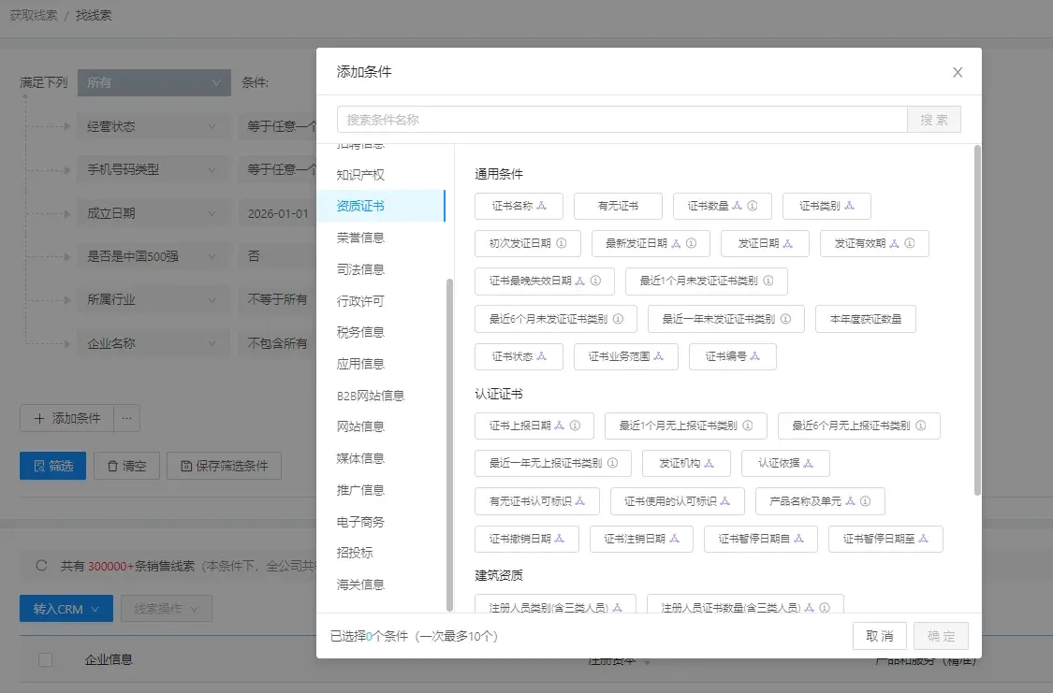
Task: Click info icon on 发证有效期 tag
Action: (x=909, y=243)
